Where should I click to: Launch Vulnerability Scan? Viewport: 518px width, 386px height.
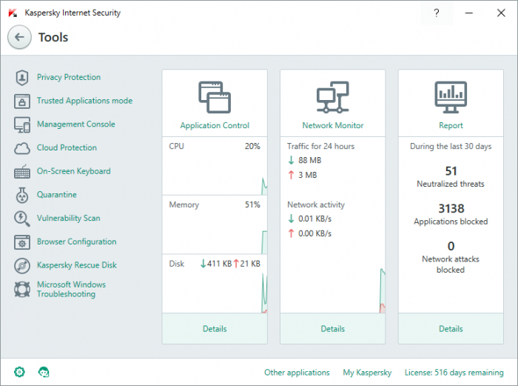68,219
